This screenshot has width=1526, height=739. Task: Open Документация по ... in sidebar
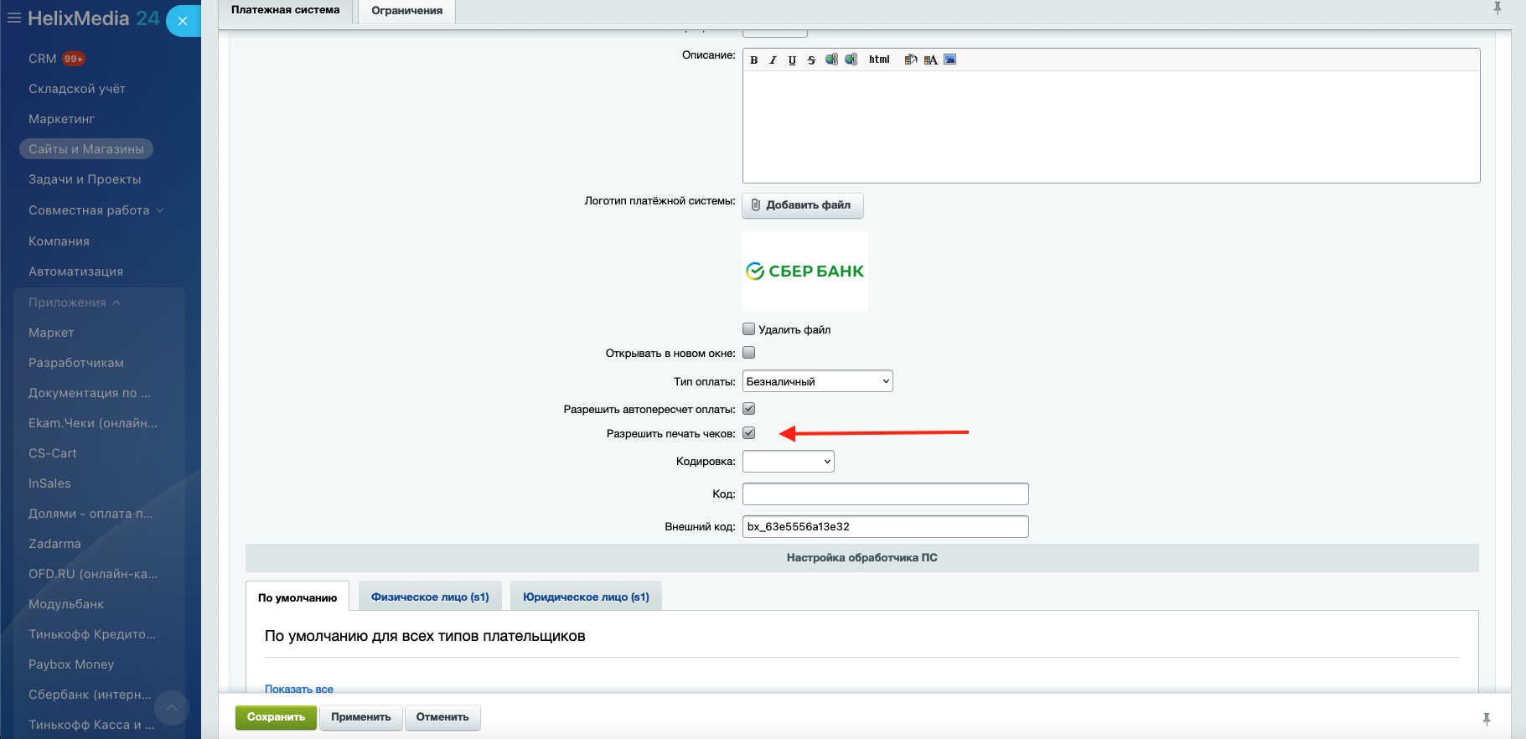(90, 393)
